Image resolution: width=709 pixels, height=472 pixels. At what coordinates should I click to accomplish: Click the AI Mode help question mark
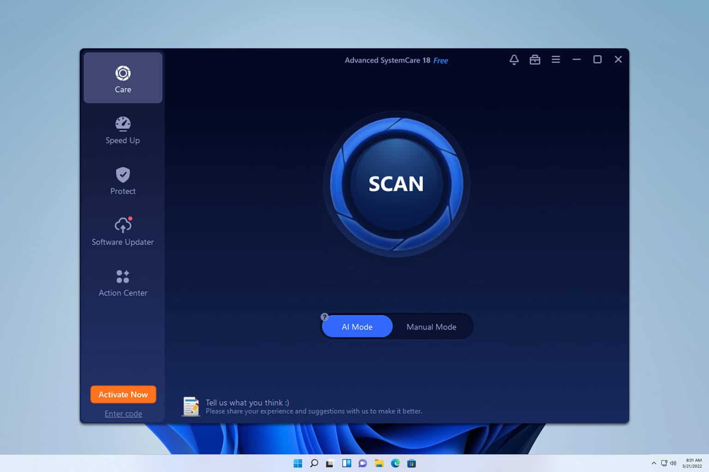[x=324, y=317]
